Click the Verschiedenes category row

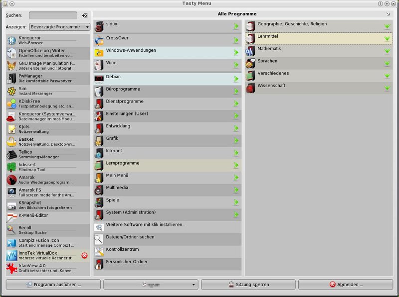[319, 76]
